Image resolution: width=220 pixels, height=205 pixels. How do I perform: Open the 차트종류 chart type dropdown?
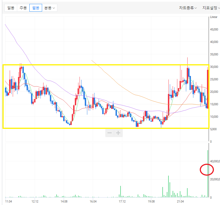188,8
